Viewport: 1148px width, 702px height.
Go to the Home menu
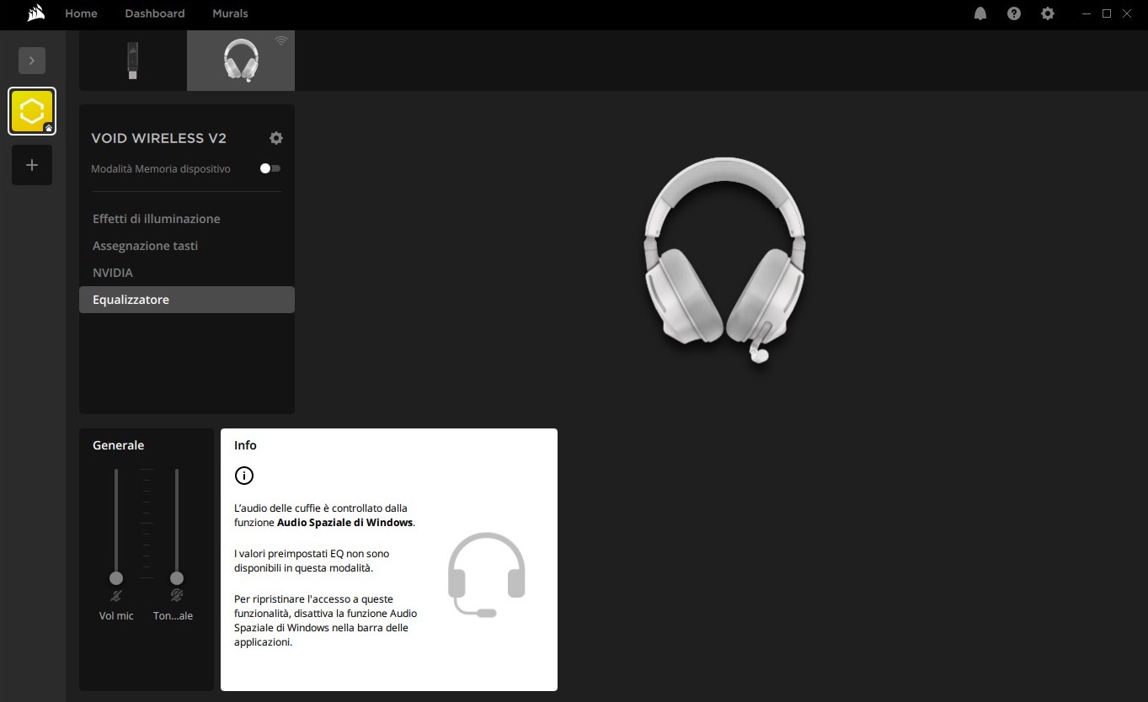coord(81,13)
